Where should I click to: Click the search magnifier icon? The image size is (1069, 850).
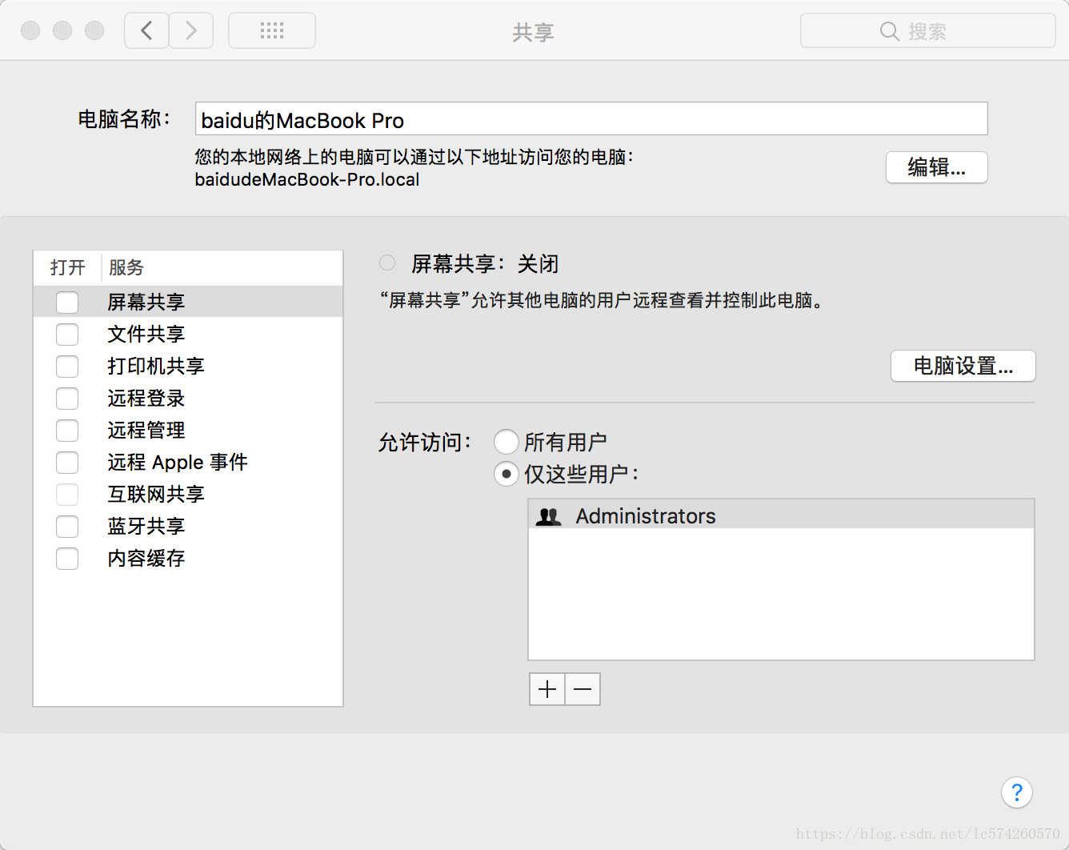889,31
